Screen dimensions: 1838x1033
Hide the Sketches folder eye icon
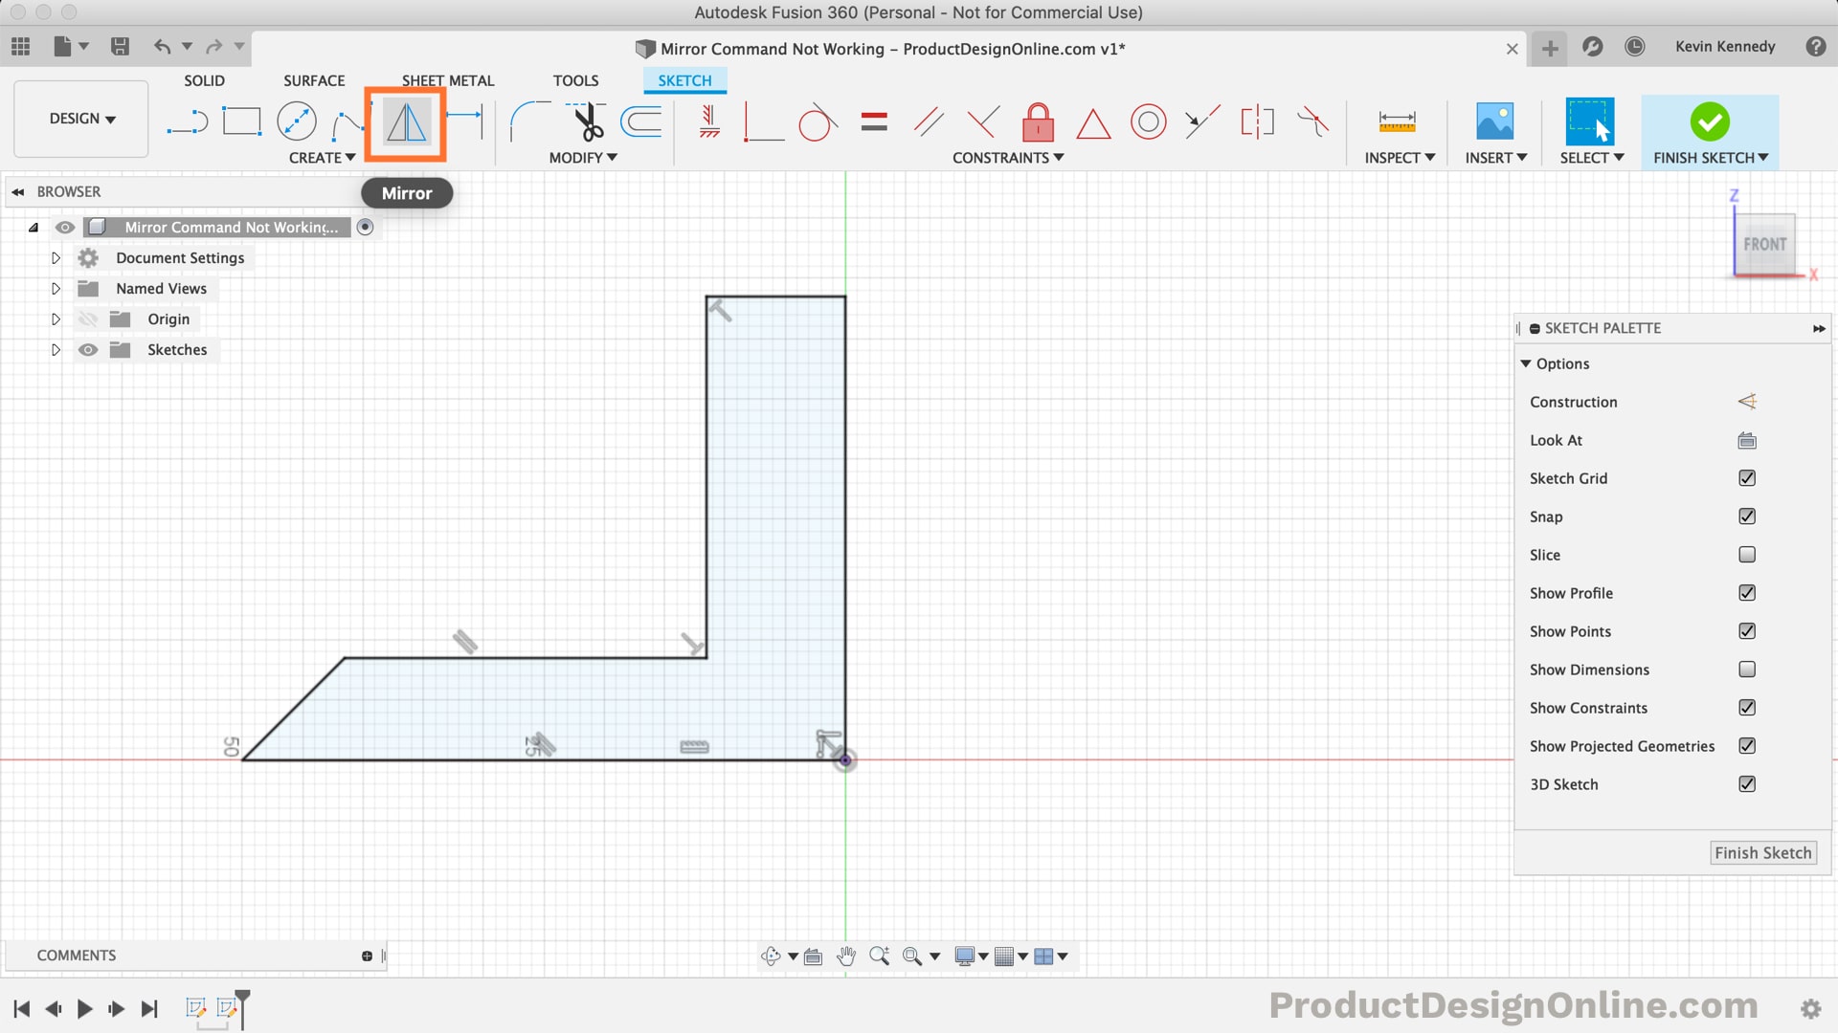pyautogui.click(x=88, y=350)
